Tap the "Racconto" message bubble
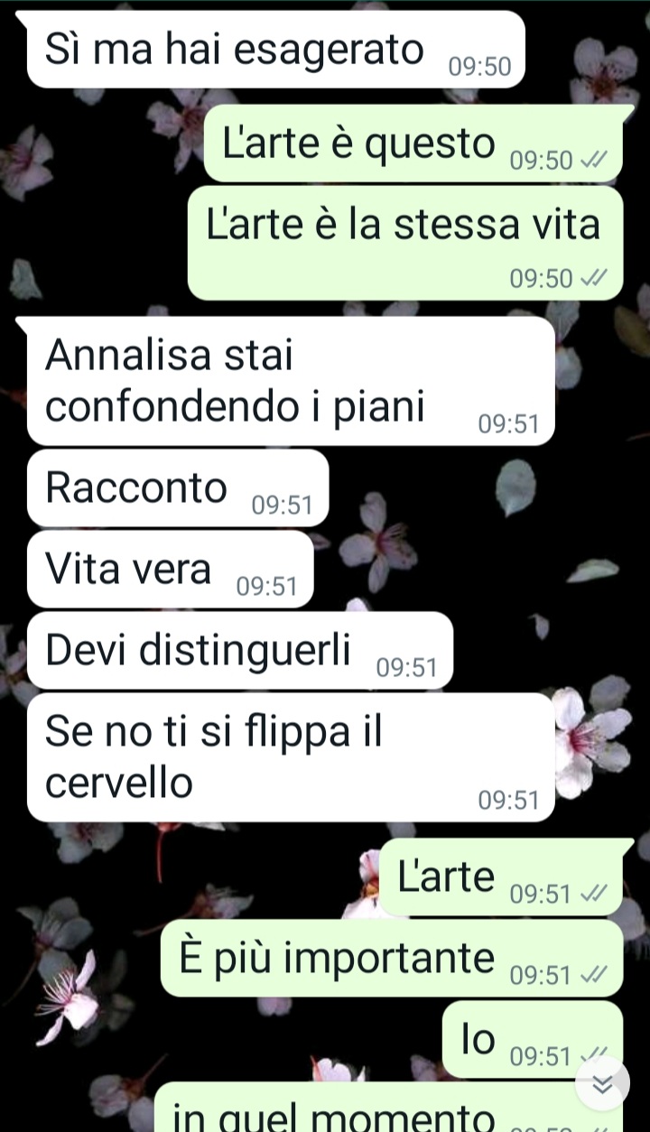This screenshot has width=650, height=1132. 178,488
